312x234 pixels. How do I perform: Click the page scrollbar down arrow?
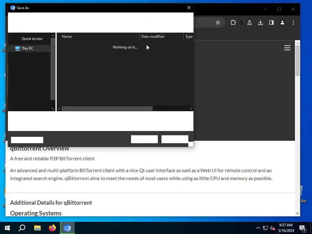click(297, 214)
